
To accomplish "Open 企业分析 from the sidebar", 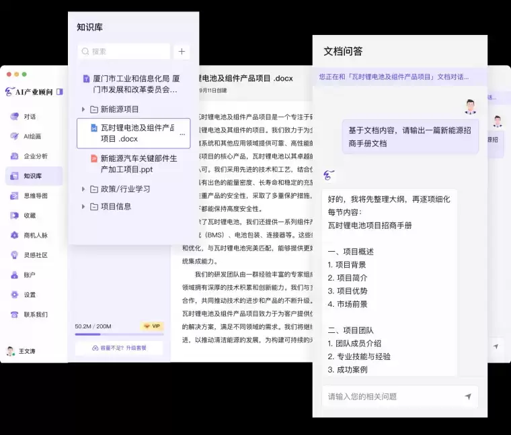I will 35,156.
